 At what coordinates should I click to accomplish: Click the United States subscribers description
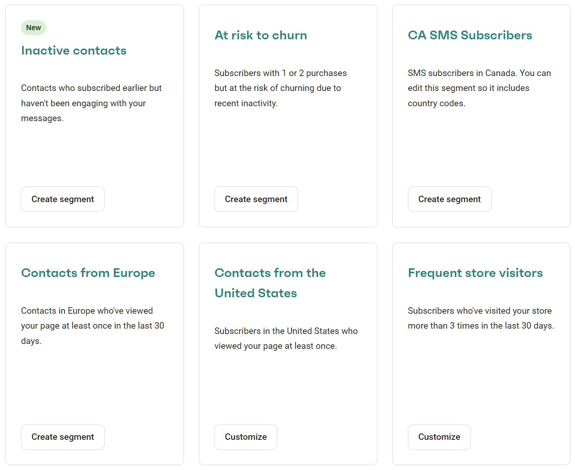tap(286, 338)
